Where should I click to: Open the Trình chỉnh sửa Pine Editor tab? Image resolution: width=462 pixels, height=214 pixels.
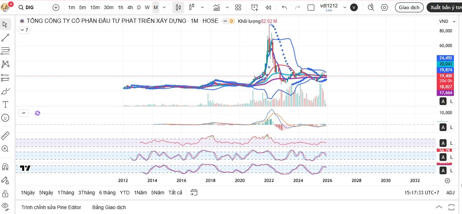click(x=51, y=207)
